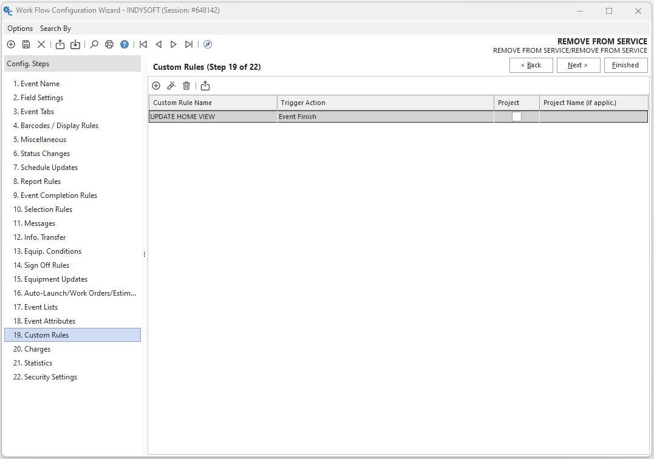Select step 5. Miscellaneous

[x=73, y=140]
